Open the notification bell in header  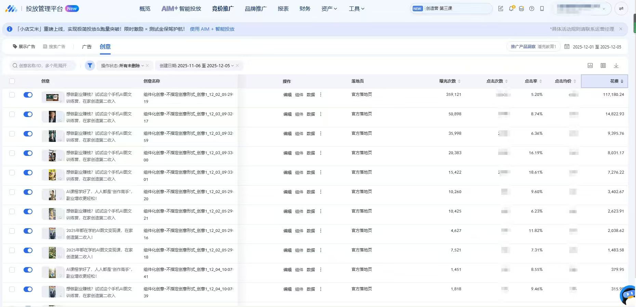(x=511, y=9)
